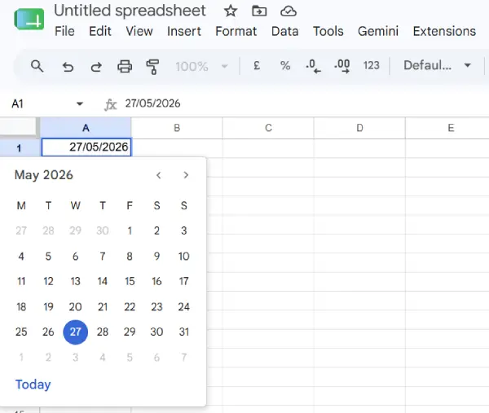Open the Format menu
The height and width of the screenshot is (413, 489).
(x=236, y=31)
